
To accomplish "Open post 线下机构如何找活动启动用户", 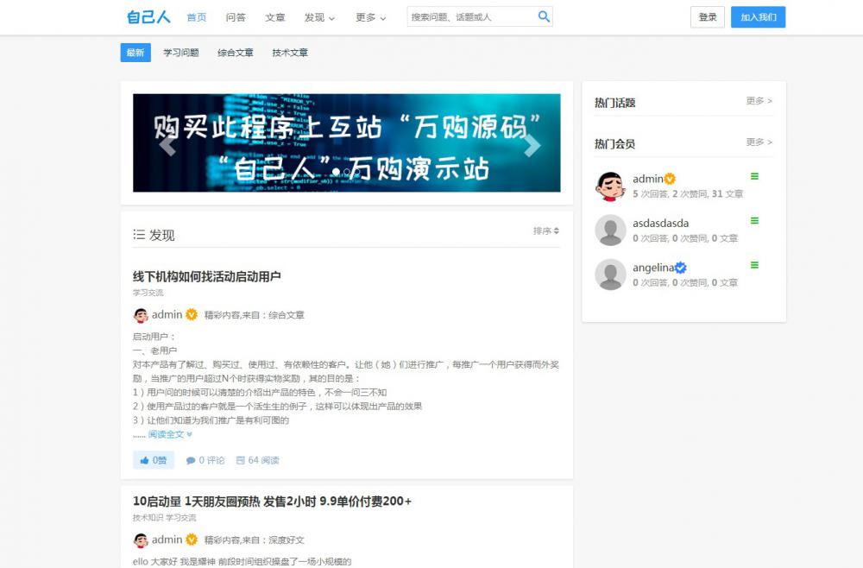I will click(x=207, y=276).
